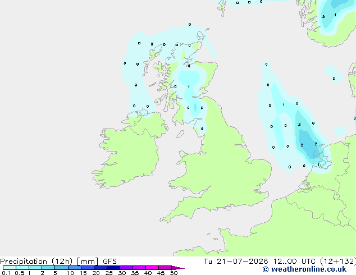Click the "2" precipitation value over Norway
356x275 pixels.
coord(323,17)
